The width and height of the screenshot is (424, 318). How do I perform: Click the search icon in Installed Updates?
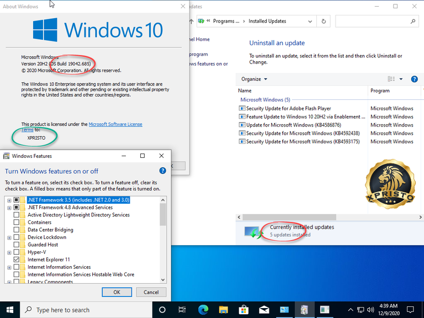click(x=412, y=21)
